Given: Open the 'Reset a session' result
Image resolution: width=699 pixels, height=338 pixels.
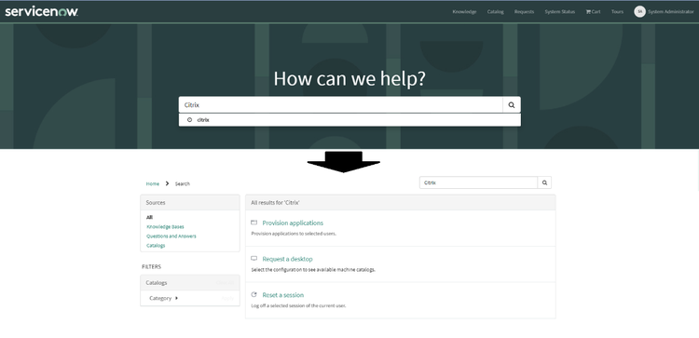Looking at the screenshot, I should [283, 295].
